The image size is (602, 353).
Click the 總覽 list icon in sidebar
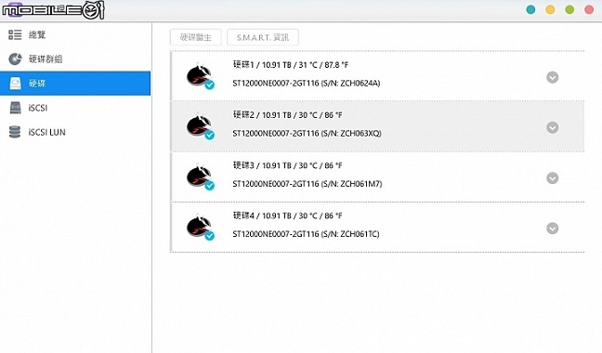click(x=15, y=35)
